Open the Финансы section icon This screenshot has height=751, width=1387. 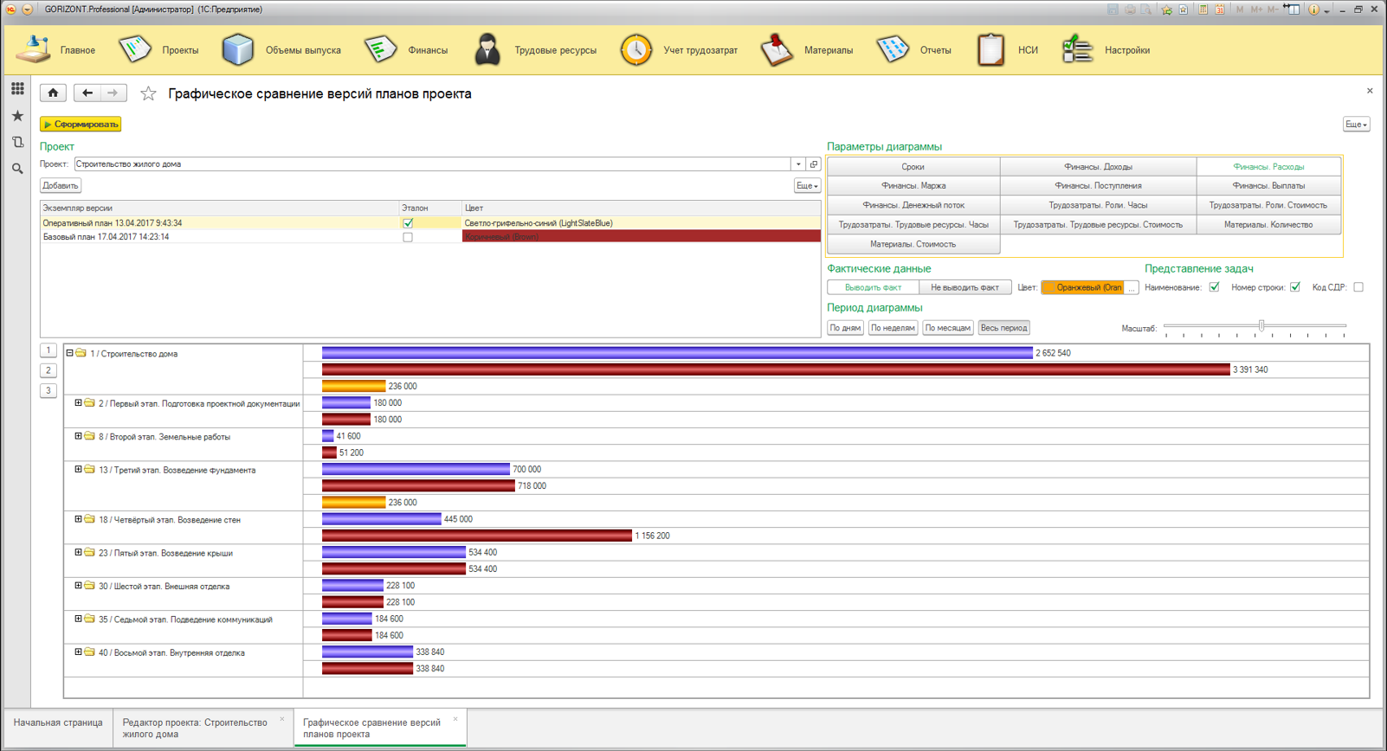pyautogui.click(x=380, y=50)
